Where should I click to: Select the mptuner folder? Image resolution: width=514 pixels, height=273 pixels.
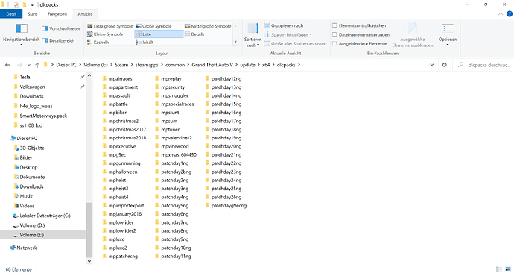pyautogui.click(x=167, y=129)
